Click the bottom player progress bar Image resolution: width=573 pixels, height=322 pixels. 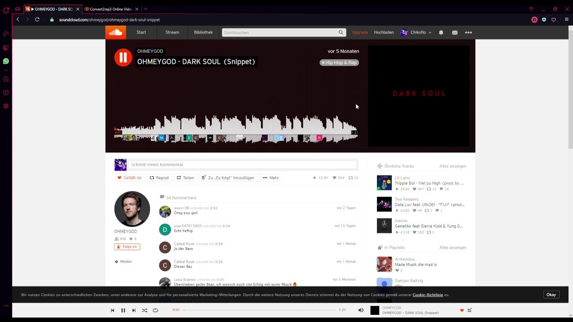(x=259, y=310)
